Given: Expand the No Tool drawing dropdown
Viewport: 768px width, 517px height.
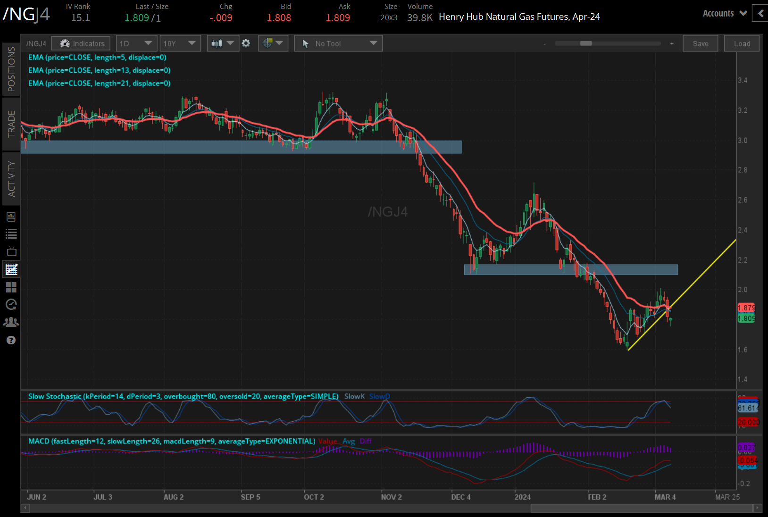Looking at the screenshot, I should (x=338, y=43).
